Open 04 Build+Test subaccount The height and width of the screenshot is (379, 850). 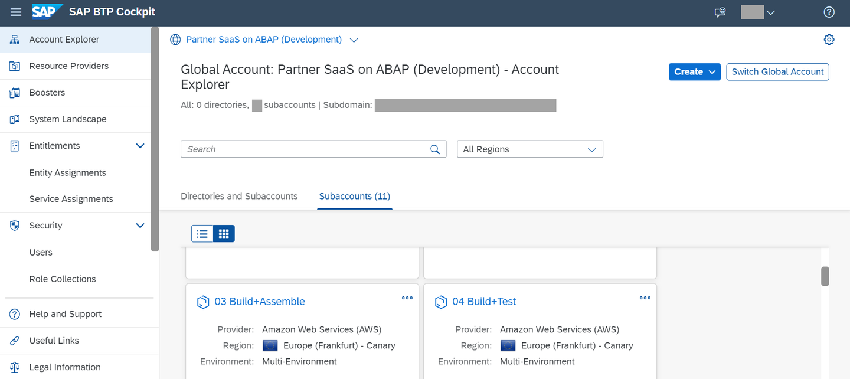484,302
